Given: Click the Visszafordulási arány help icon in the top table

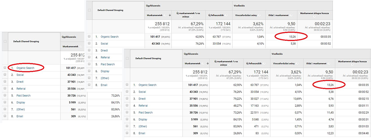Looking at the screenshot, I should pos(259,15).
